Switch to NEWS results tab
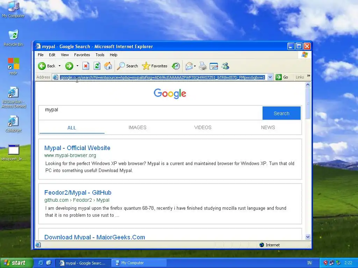Screen dimensions: 358x268 pos(268,128)
